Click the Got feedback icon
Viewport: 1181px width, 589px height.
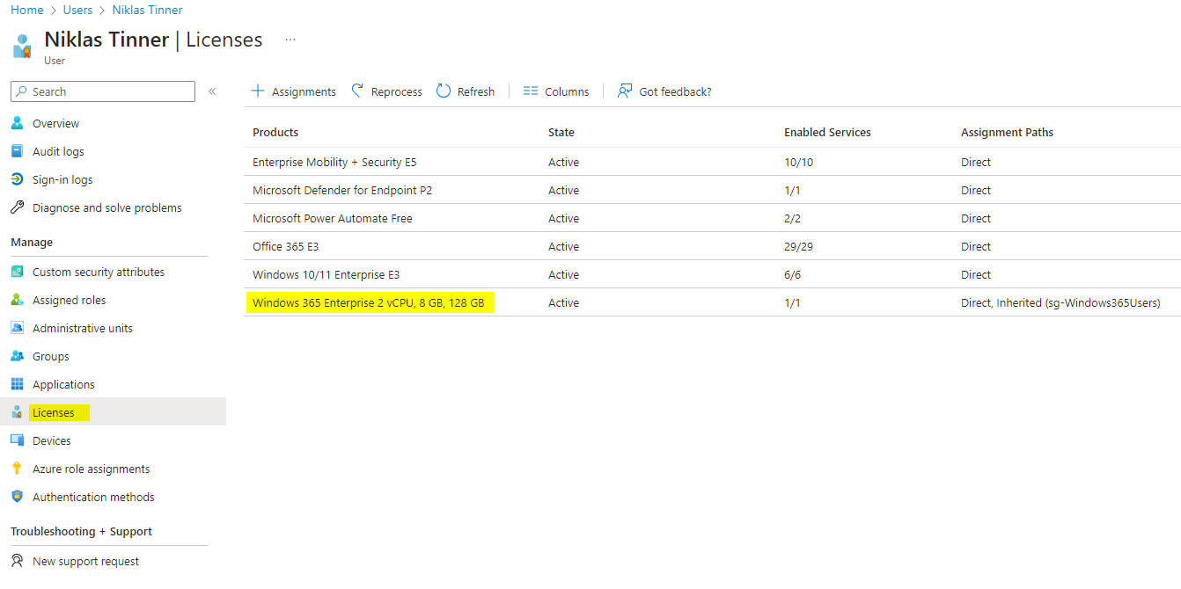pyautogui.click(x=625, y=91)
